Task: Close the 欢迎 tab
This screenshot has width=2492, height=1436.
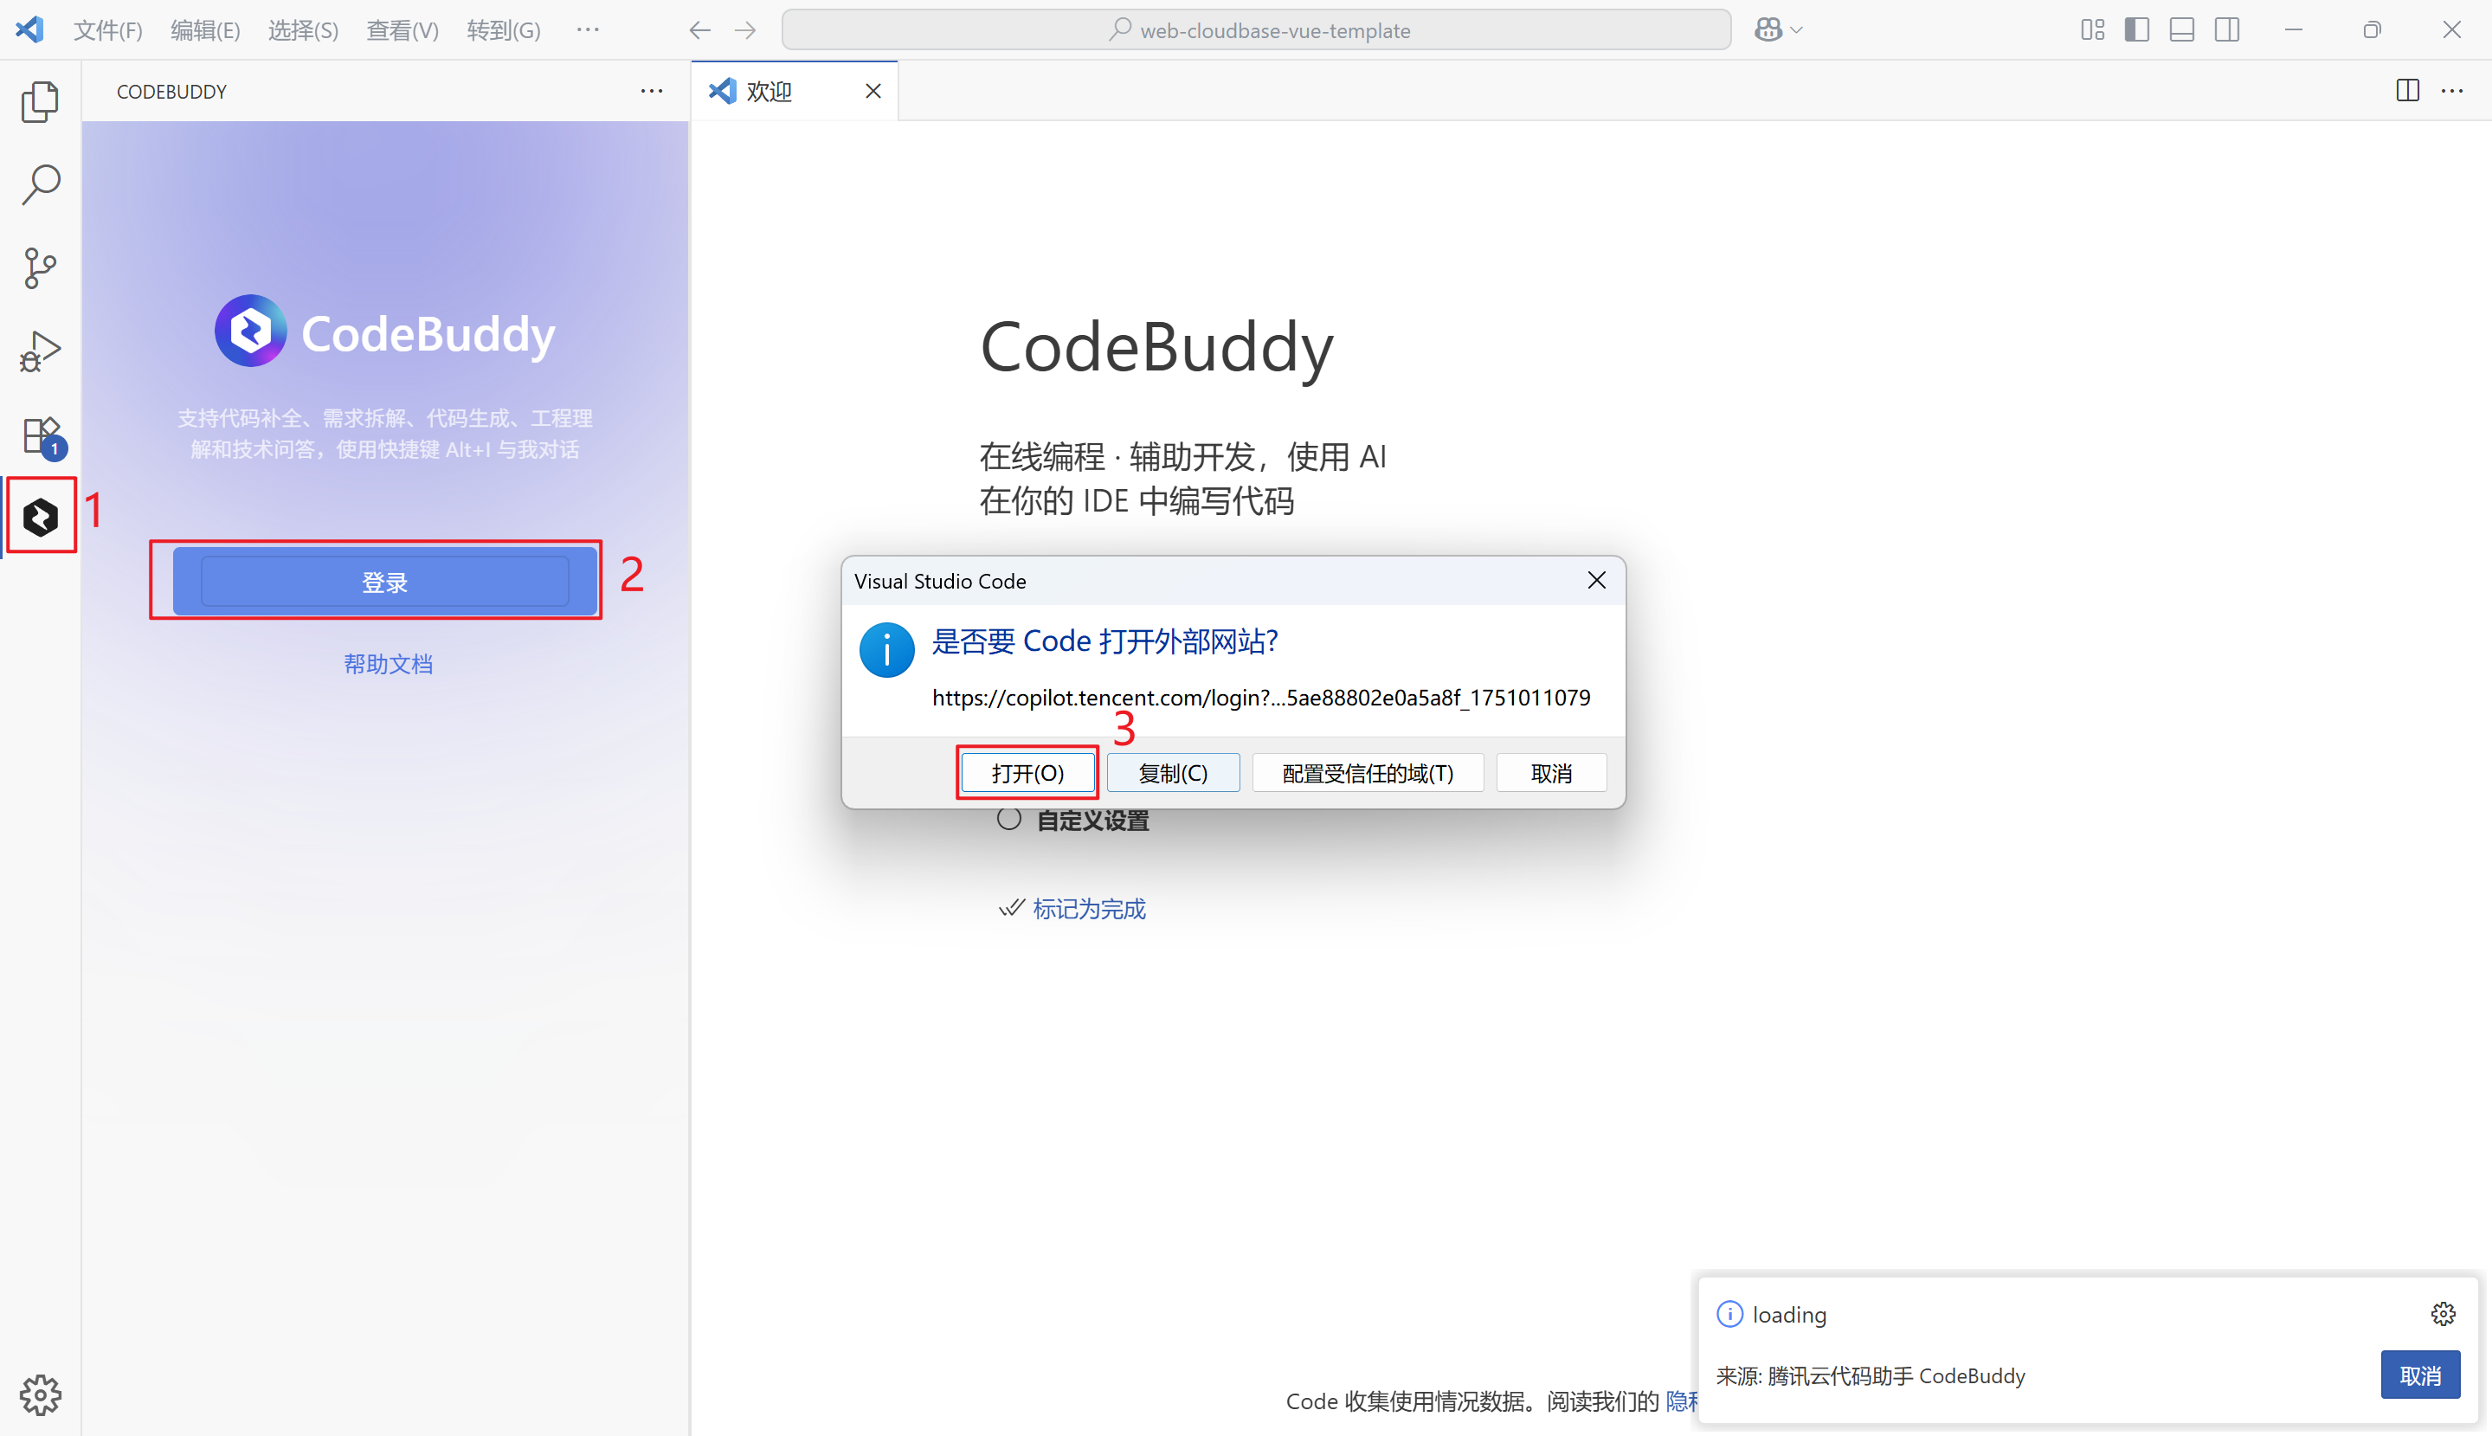Action: coord(873,91)
